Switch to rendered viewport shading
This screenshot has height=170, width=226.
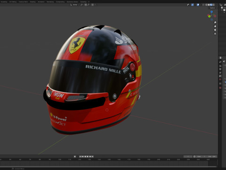(213, 5)
